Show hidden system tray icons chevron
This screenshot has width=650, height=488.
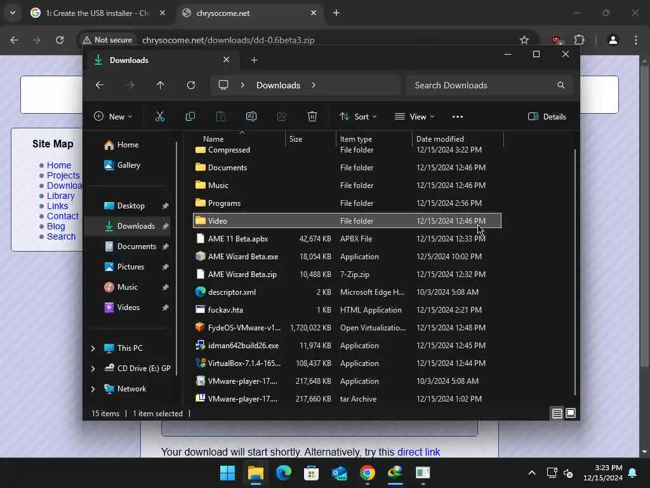coord(532,473)
